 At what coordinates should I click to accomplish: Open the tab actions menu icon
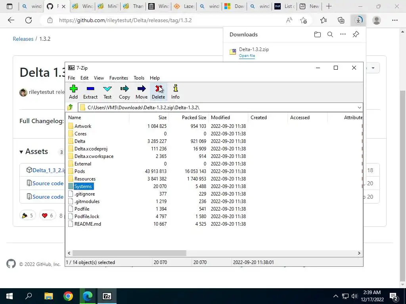[10, 6]
